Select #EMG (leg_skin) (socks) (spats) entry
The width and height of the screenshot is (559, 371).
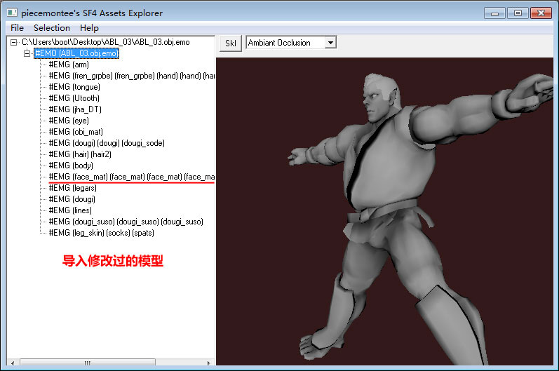pos(101,233)
